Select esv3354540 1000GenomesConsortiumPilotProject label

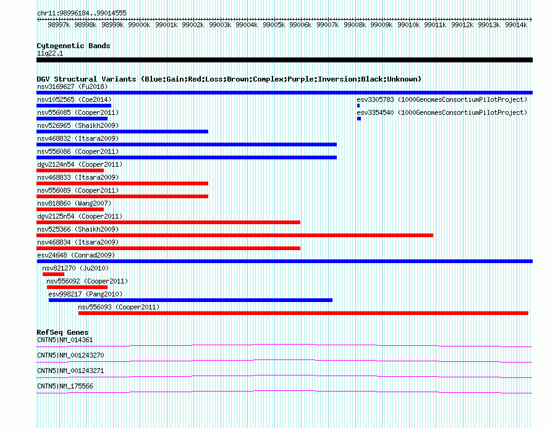click(442, 112)
